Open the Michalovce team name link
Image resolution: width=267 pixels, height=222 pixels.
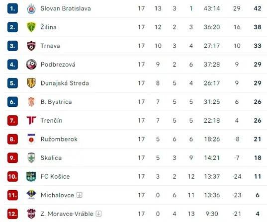(57, 195)
